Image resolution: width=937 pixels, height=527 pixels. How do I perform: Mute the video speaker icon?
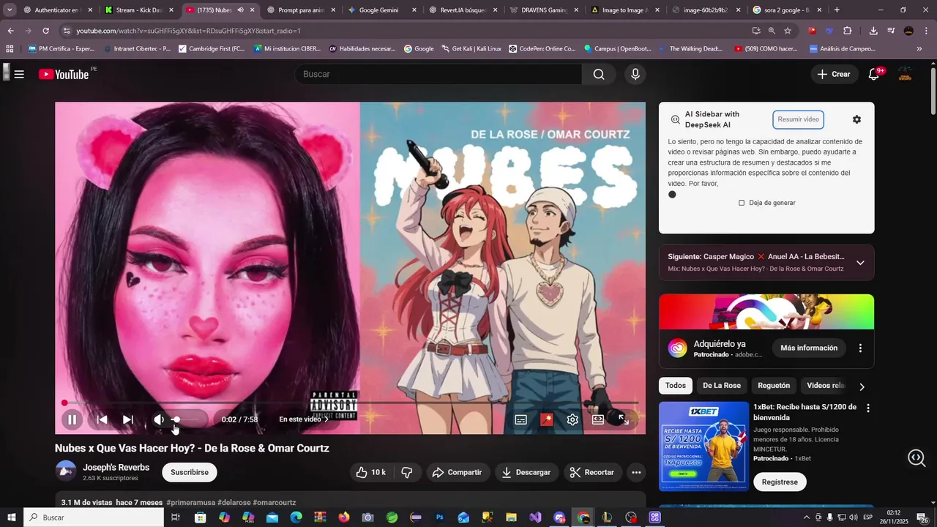[x=159, y=419]
